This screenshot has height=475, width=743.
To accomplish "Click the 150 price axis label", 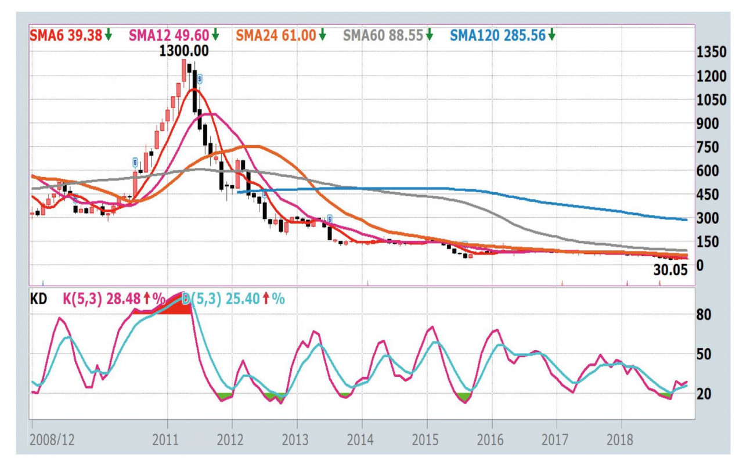I will tap(708, 241).
